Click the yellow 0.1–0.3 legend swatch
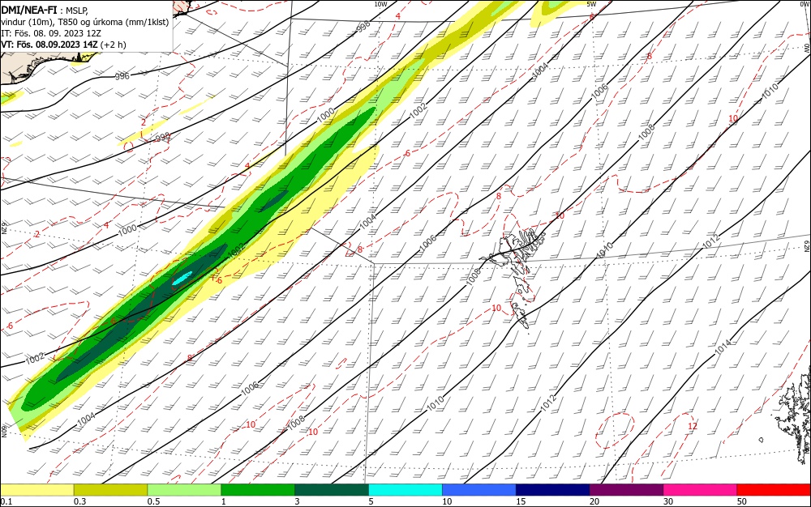 pyautogui.click(x=37, y=490)
